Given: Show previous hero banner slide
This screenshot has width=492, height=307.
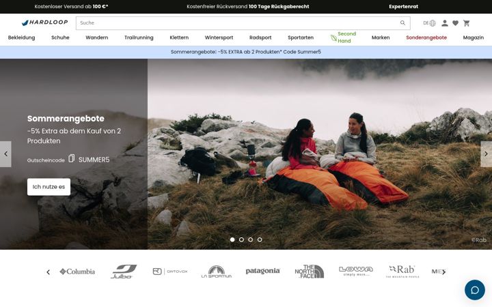Looking at the screenshot, I should tap(5, 153).
